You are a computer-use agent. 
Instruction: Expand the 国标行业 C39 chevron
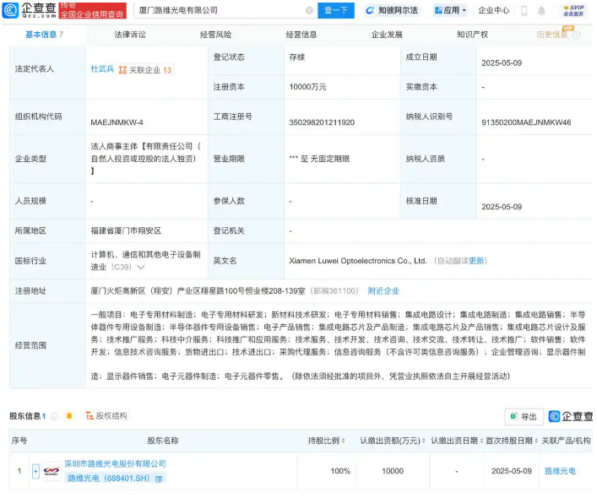140,267
